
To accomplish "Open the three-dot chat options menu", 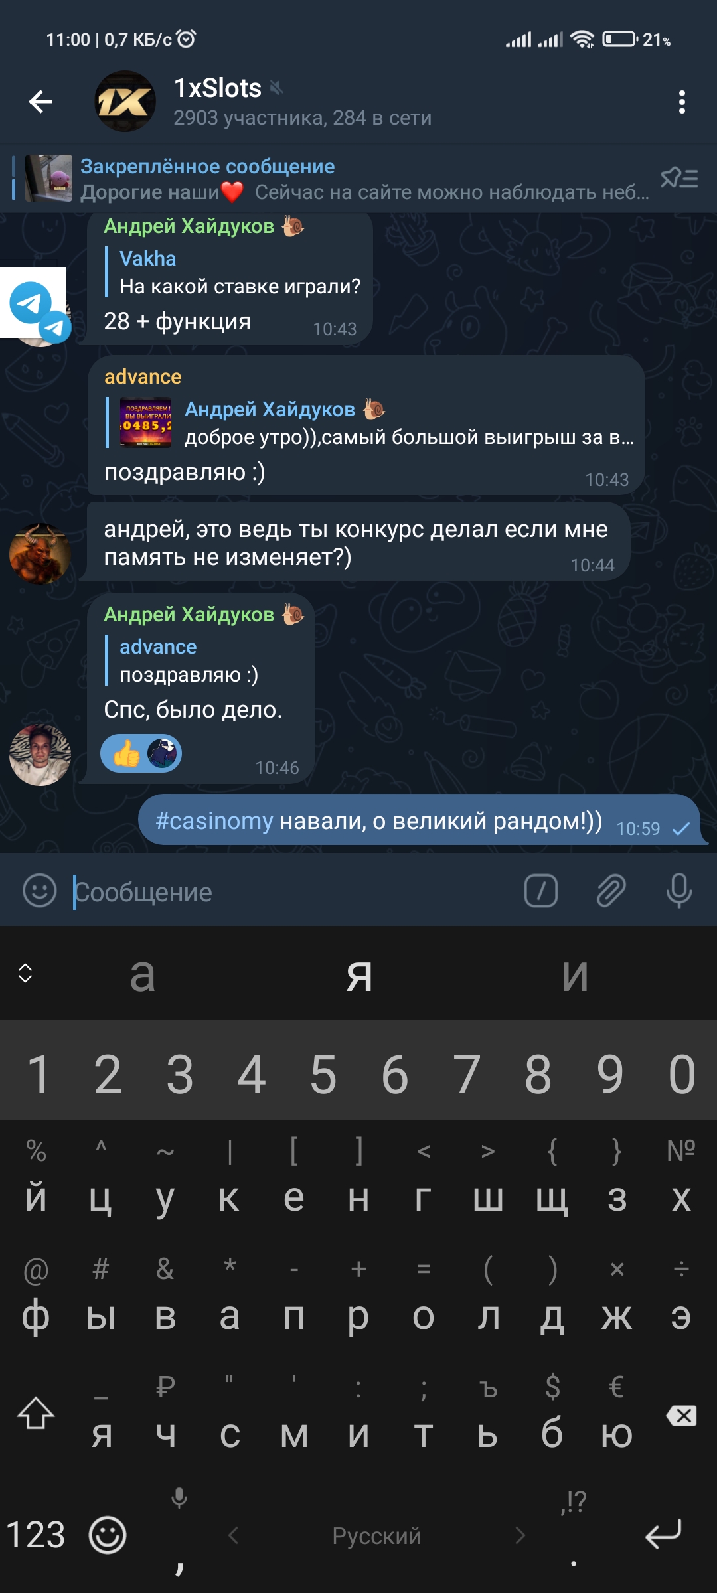I will click(x=682, y=102).
